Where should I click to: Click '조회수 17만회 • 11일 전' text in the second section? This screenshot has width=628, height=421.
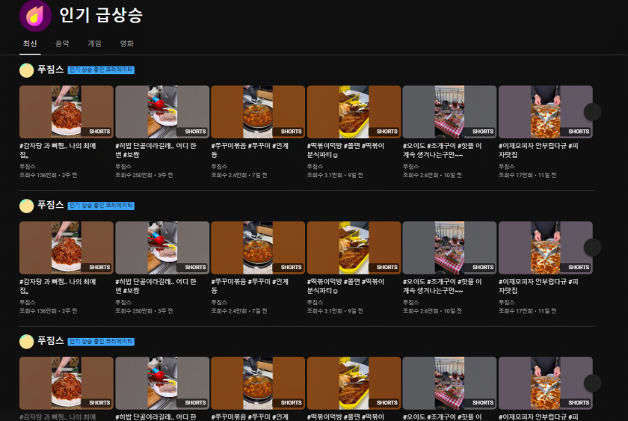527,311
